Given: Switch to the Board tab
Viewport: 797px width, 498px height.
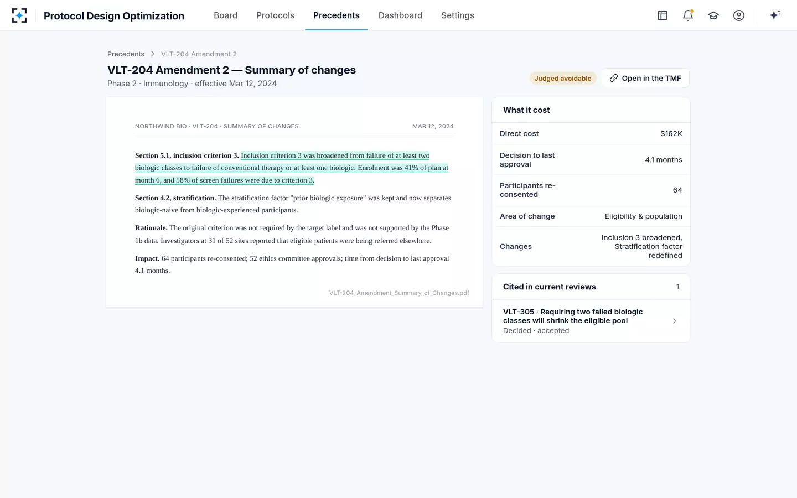Looking at the screenshot, I should 225,15.
